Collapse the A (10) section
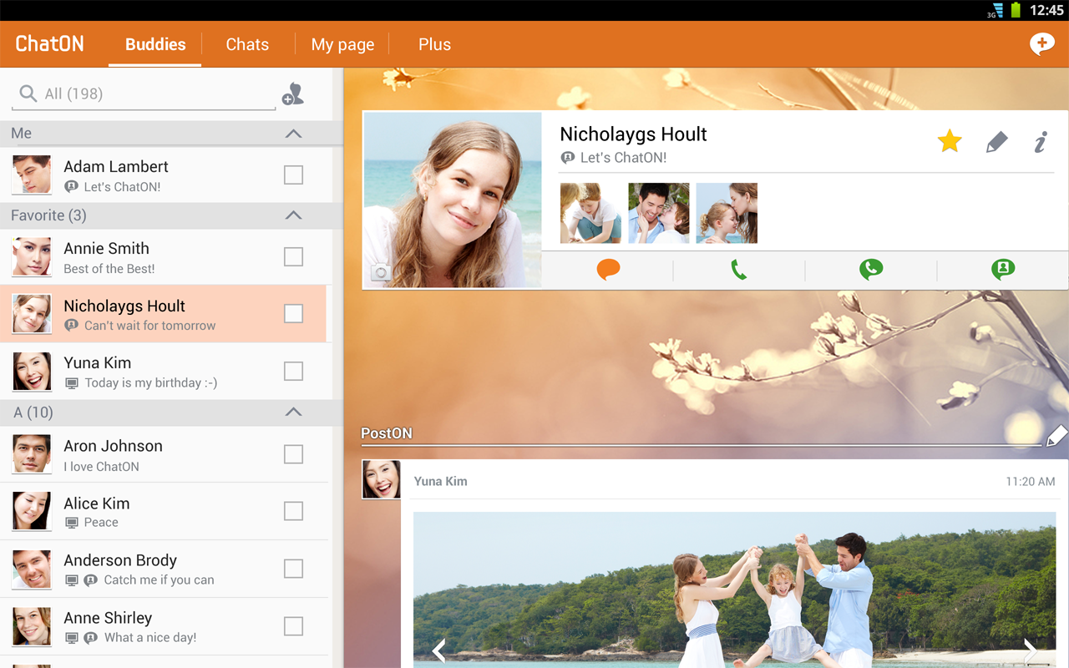Image resolution: width=1069 pixels, height=668 pixels. click(x=293, y=412)
